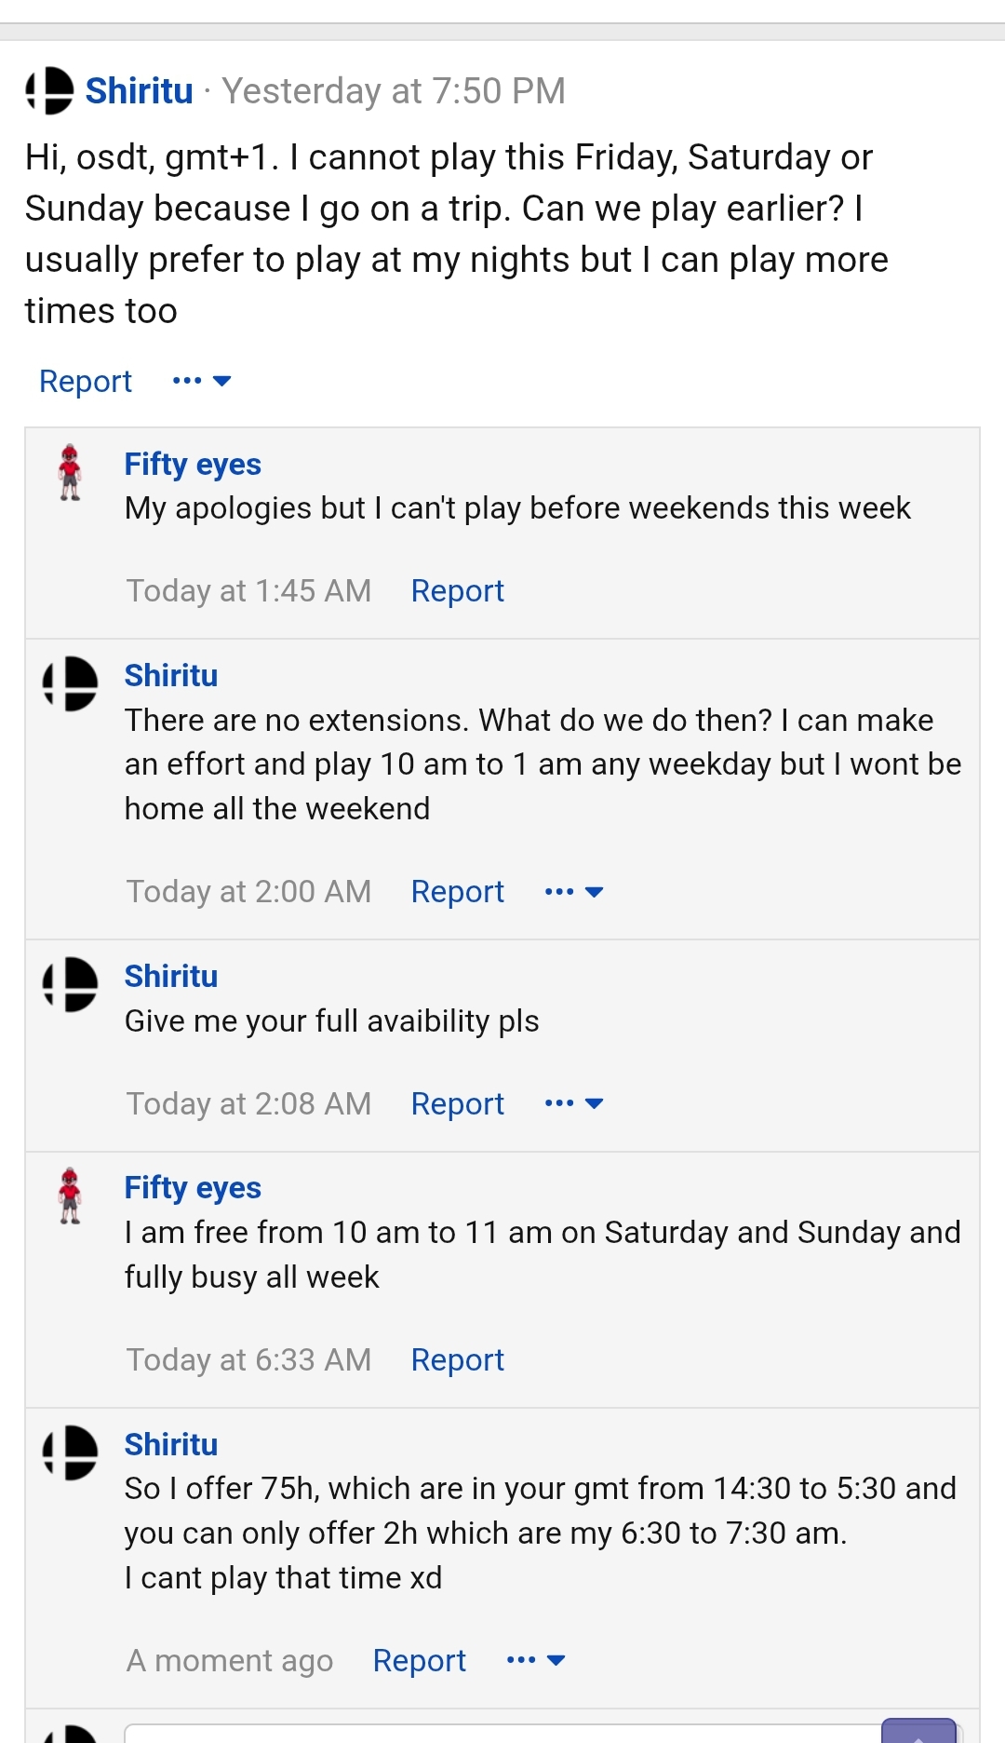Click Shiritu's avatar on the latest reply
Screen dimensions: 1005x1743
[71, 1452]
